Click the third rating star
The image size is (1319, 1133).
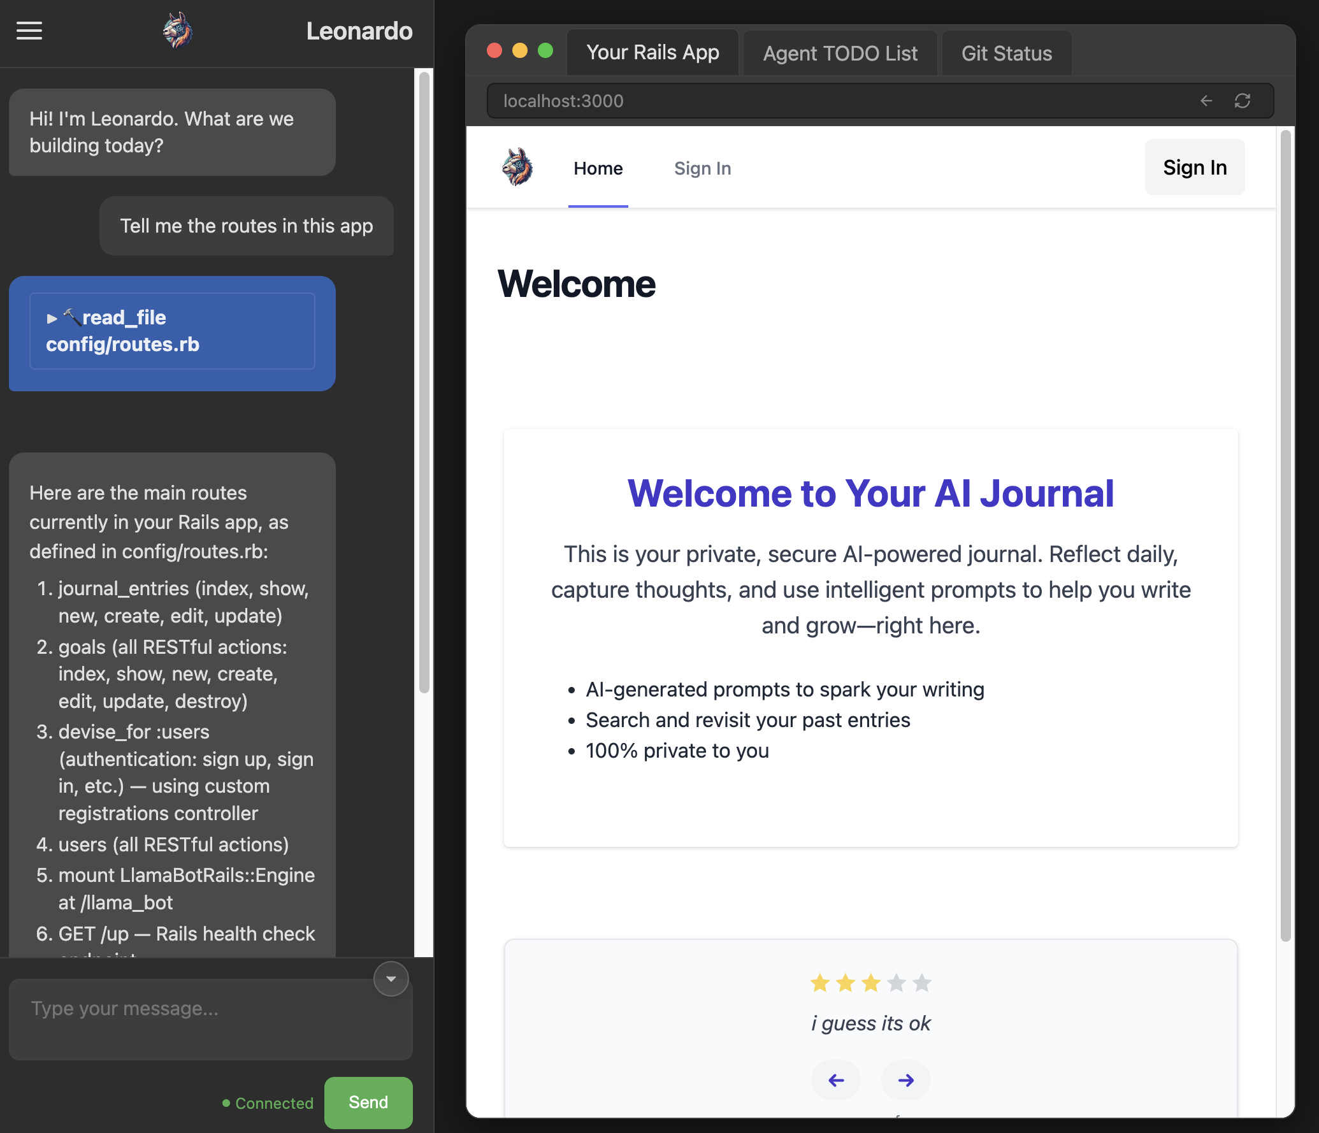[x=871, y=983]
